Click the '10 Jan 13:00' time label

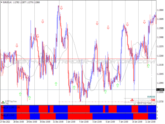[137, 122]
